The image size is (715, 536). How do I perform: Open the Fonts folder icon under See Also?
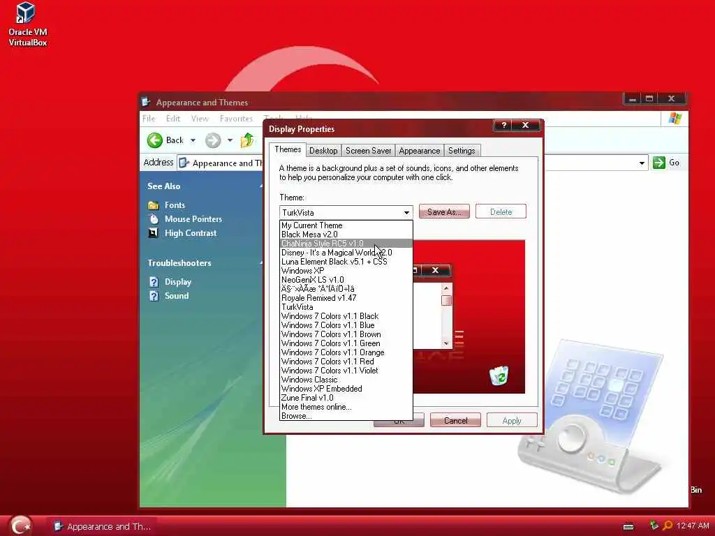click(154, 205)
